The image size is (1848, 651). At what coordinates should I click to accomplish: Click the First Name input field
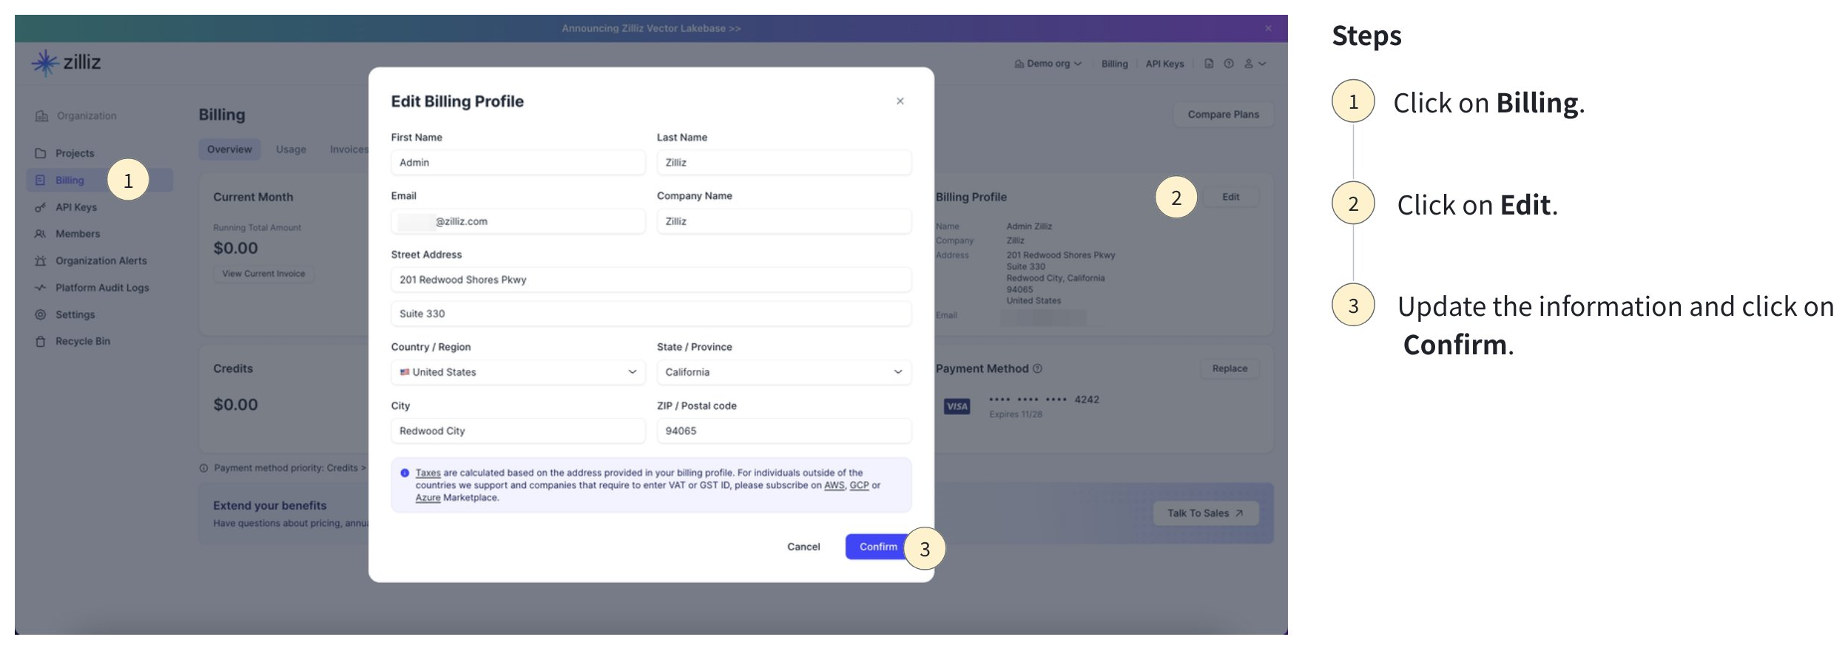tap(518, 163)
